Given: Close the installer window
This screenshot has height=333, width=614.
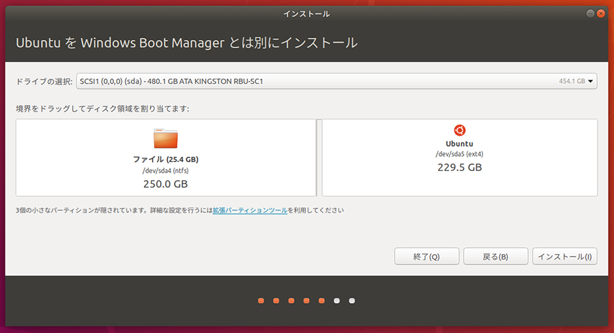Looking at the screenshot, I should [x=600, y=14].
